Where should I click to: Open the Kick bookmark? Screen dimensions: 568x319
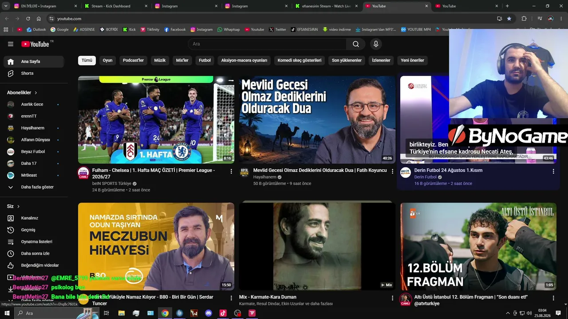(x=130, y=30)
